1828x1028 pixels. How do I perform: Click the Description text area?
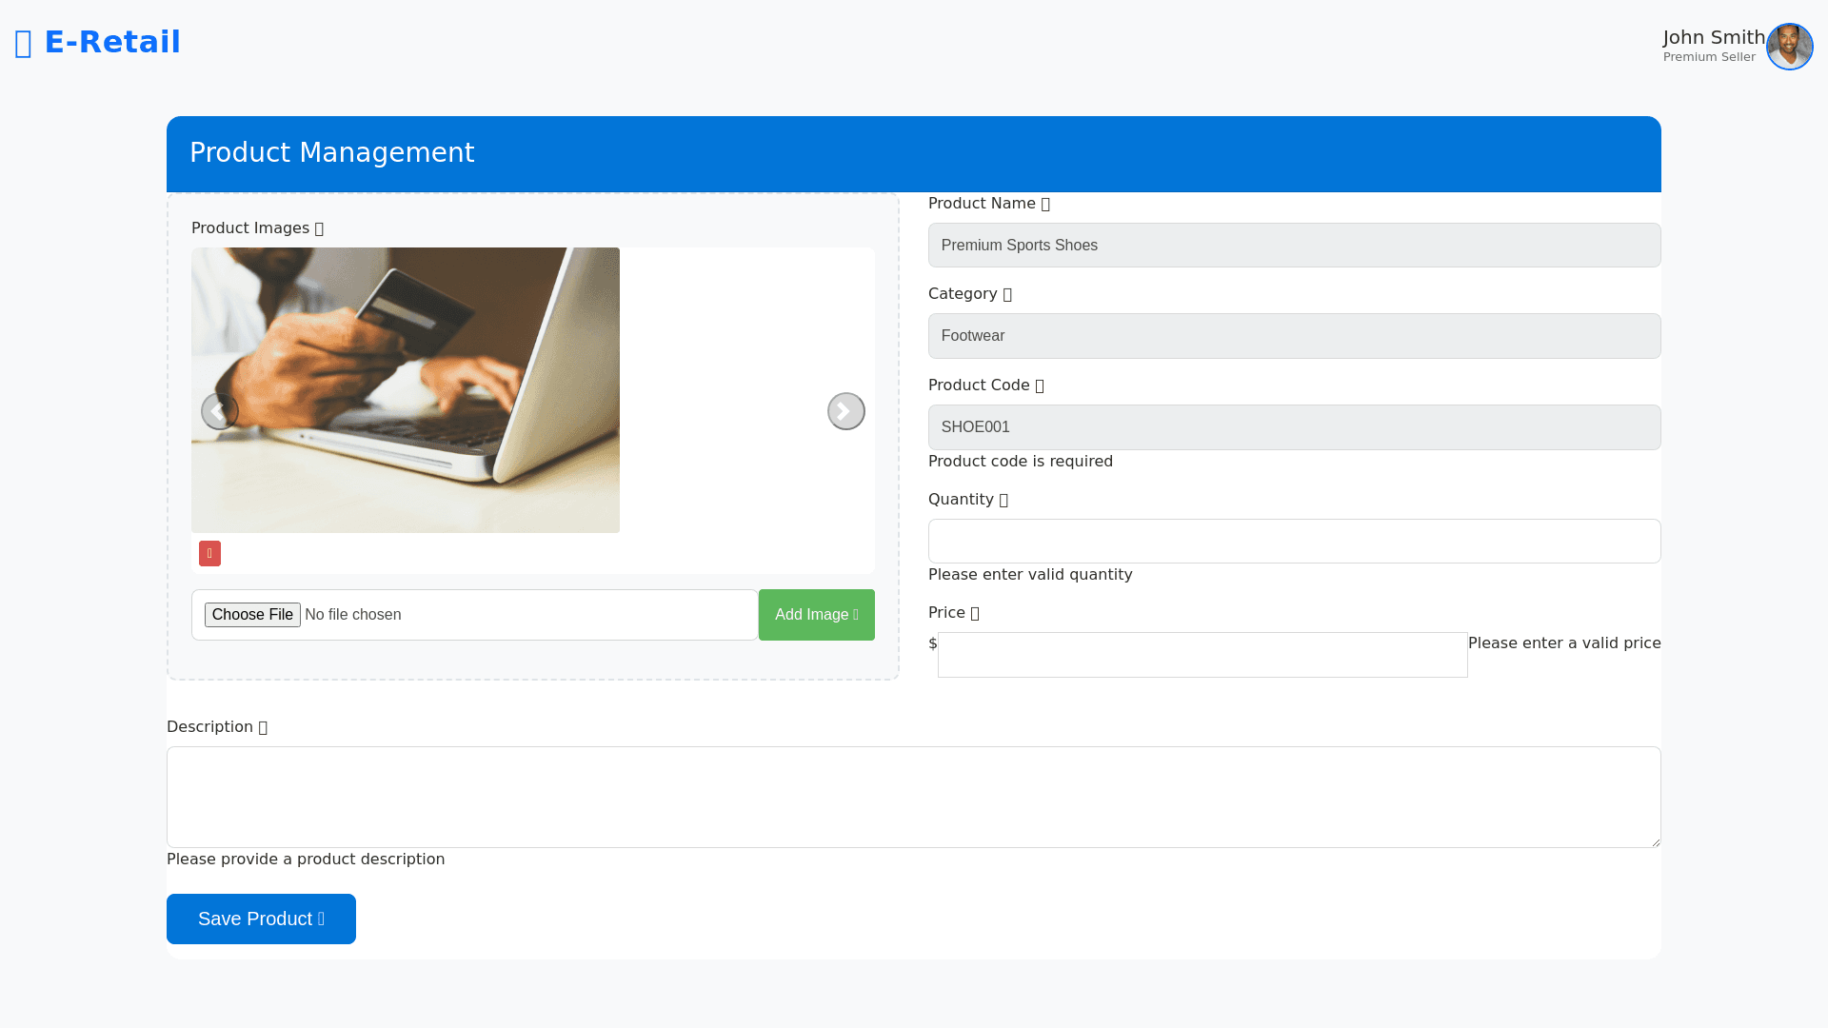pyautogui.click(x=913, y=797)
